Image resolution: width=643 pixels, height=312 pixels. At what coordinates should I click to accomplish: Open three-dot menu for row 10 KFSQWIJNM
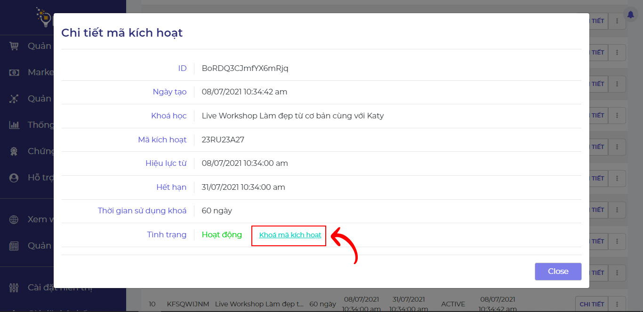617,304
